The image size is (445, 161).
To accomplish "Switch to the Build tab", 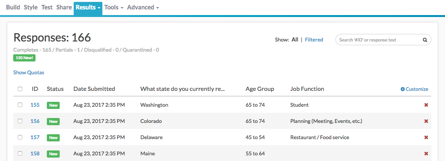I will point(13,7).
